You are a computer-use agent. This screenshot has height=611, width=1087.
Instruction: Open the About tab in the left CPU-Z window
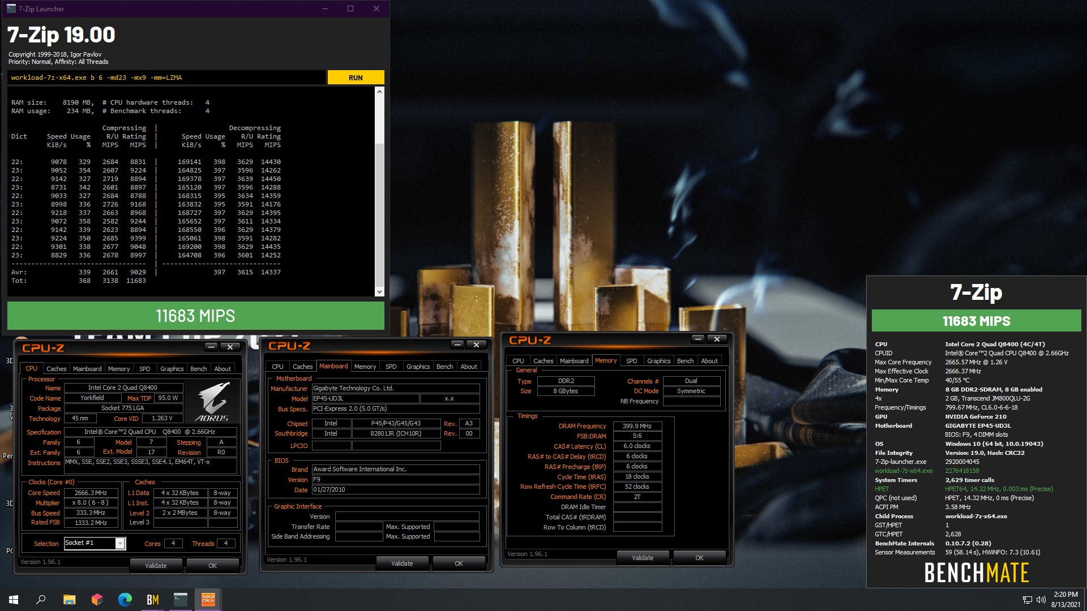tap(222, 369)
